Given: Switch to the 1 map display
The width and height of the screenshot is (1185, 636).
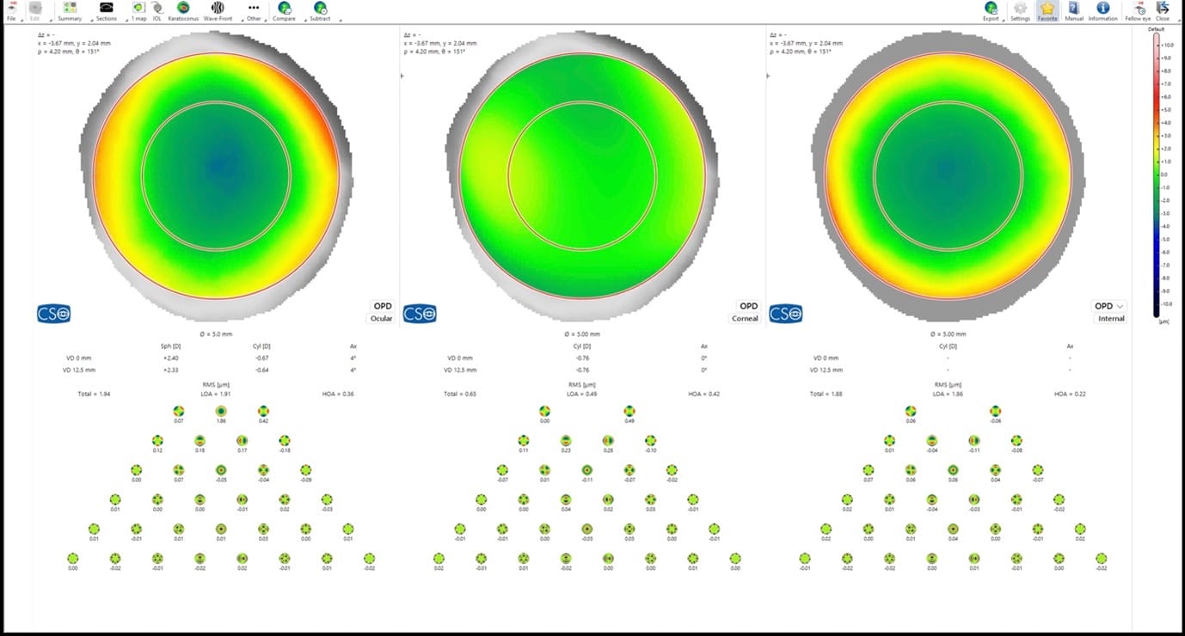Looking at the screenshot, I should 138,10.
